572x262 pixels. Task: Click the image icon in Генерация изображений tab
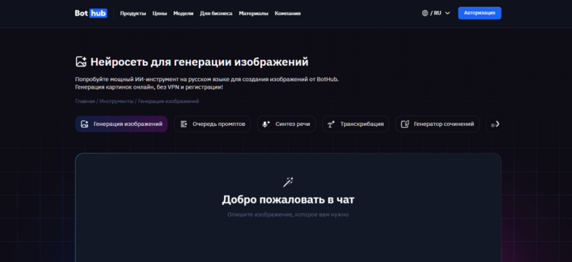(x=85, y=124)
